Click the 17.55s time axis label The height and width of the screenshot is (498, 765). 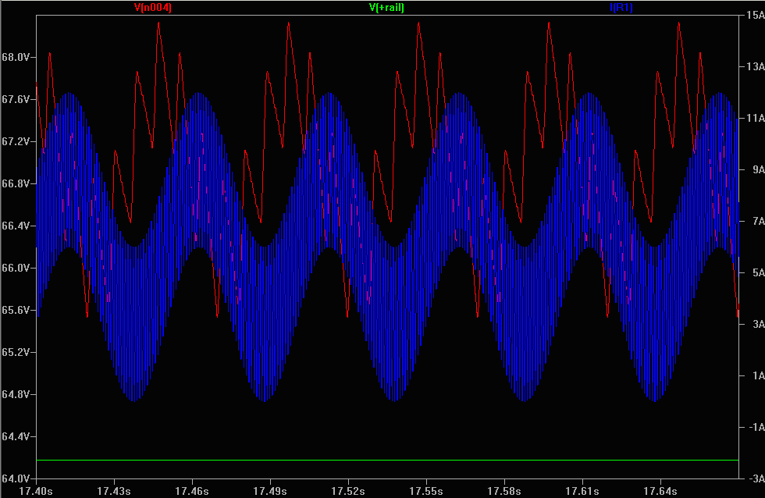pyautogui.click(x=426, y=491)
